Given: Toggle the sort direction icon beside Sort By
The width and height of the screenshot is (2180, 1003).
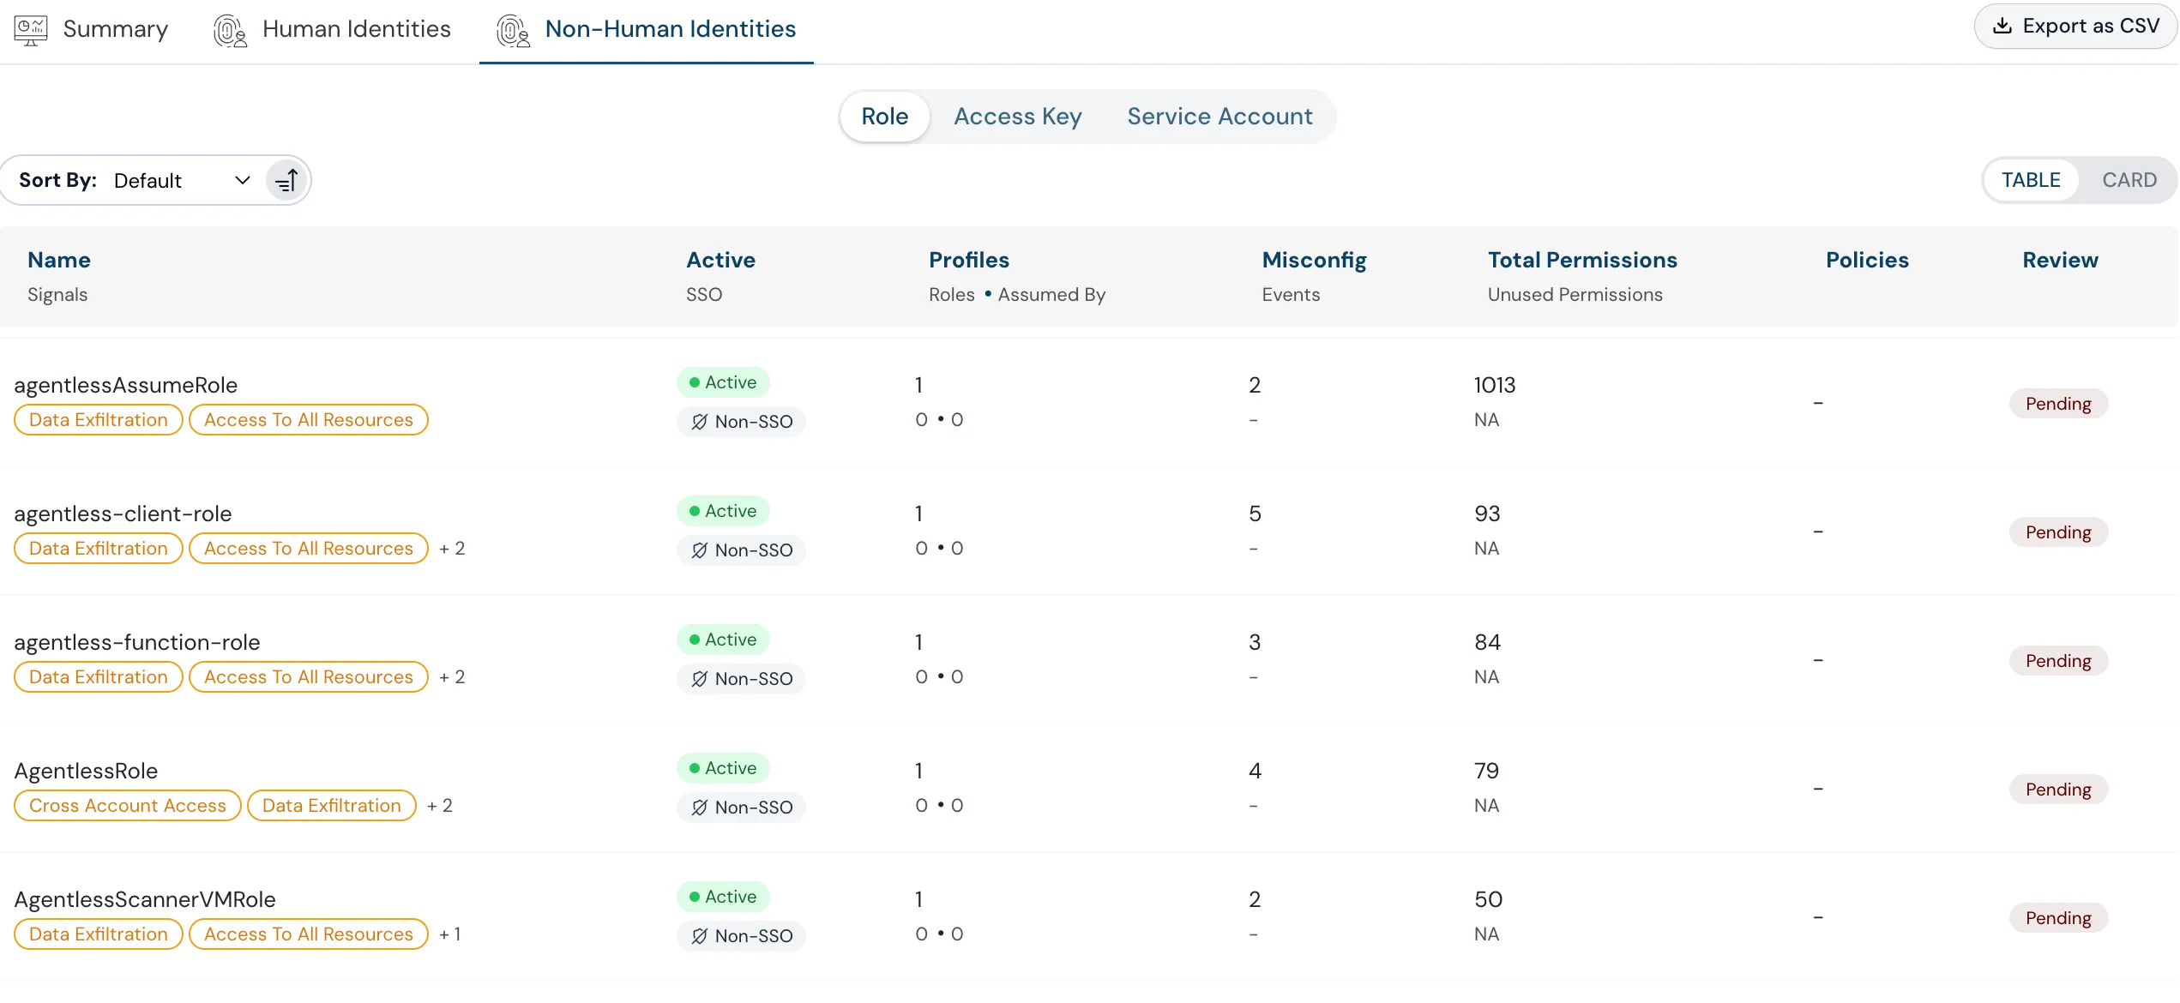Looking at the screenshot, I should [x=286, y=180].
